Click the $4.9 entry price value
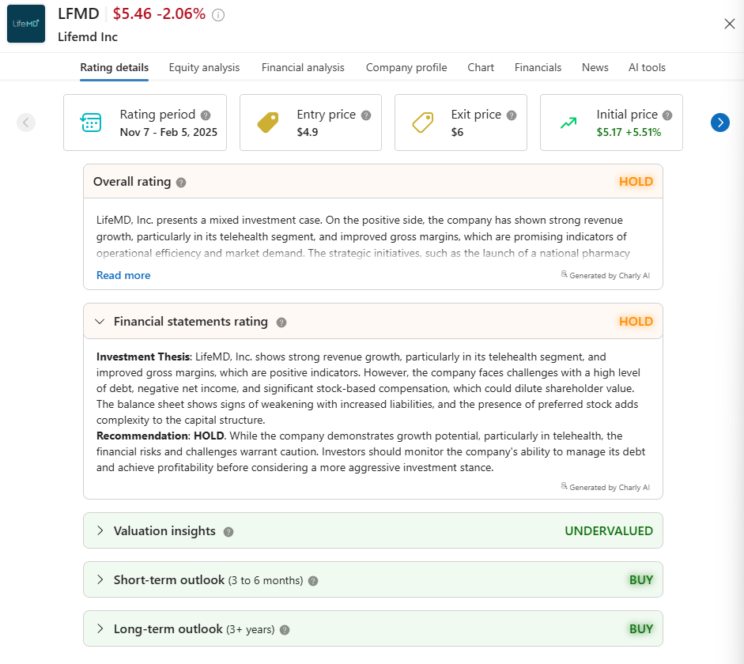 tap(308, 132)
